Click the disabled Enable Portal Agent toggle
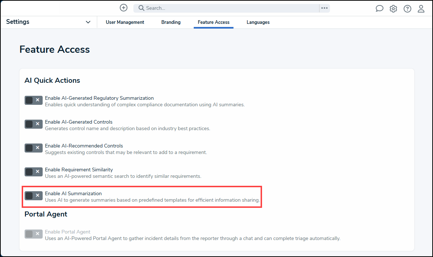Viewport: 433px width, 257px height. (33, 234)
